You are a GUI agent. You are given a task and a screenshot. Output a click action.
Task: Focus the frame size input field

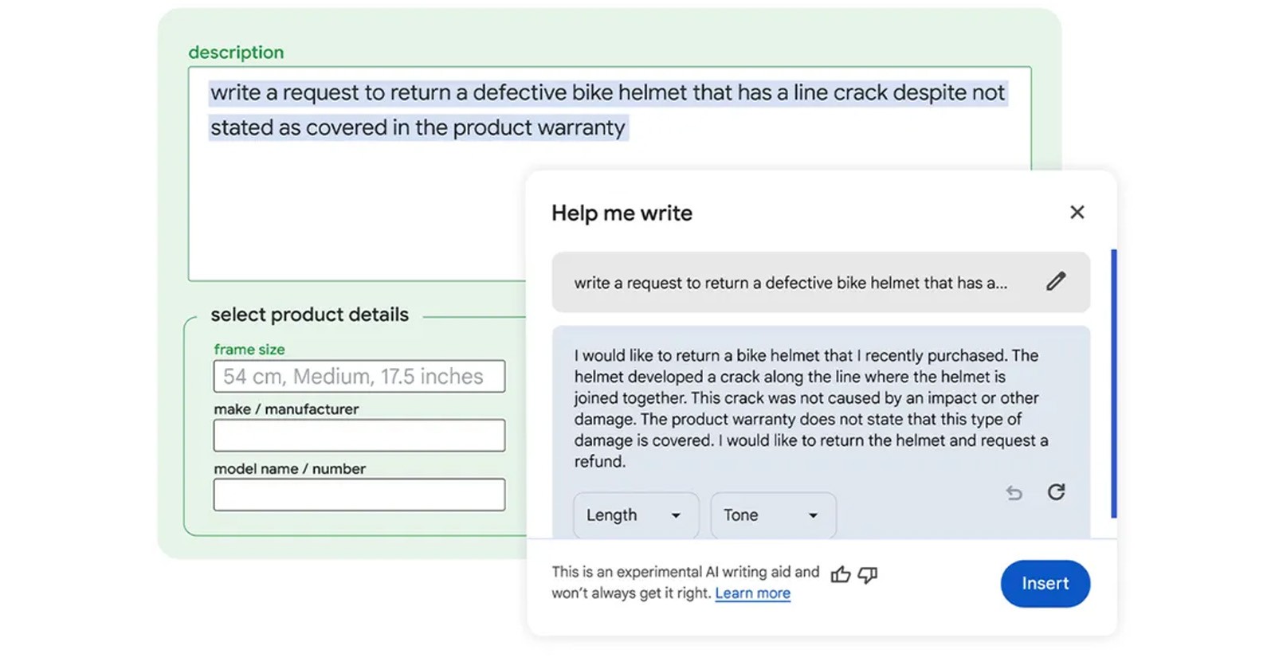click(359, 377)
